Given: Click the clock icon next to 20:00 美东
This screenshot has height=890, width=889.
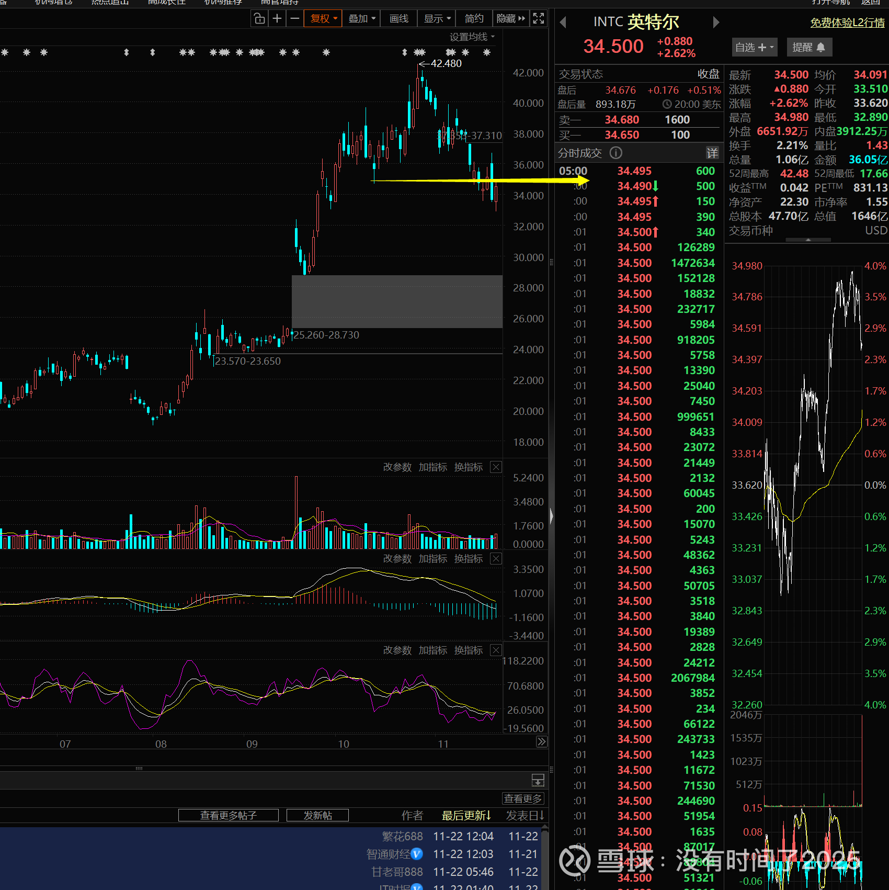Looking at the screenshot, I should 667,105.
